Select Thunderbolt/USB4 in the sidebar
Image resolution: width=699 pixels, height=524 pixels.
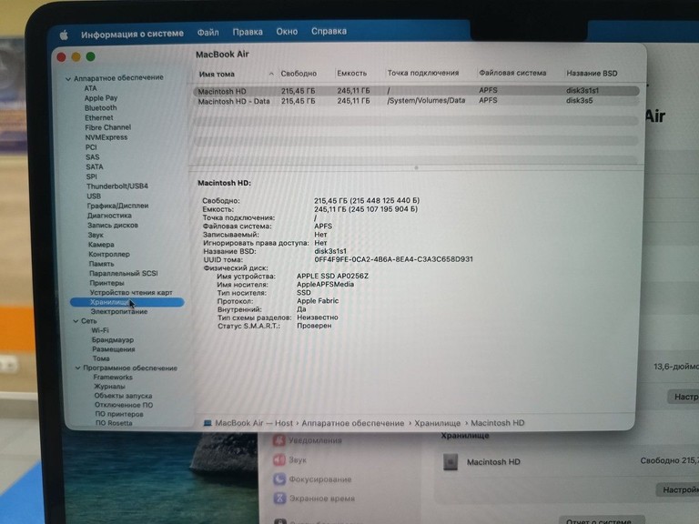pyautogui.click(x=117, y=186)
